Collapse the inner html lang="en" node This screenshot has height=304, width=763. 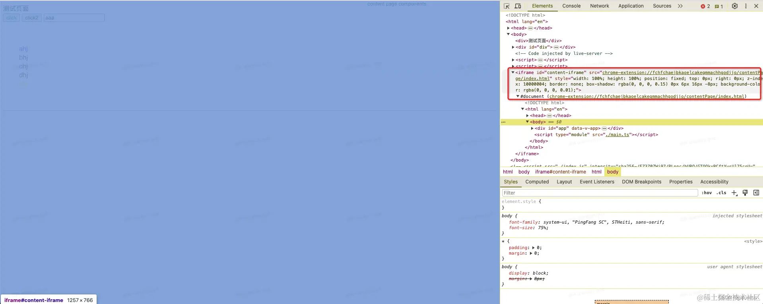coord(522,109)
